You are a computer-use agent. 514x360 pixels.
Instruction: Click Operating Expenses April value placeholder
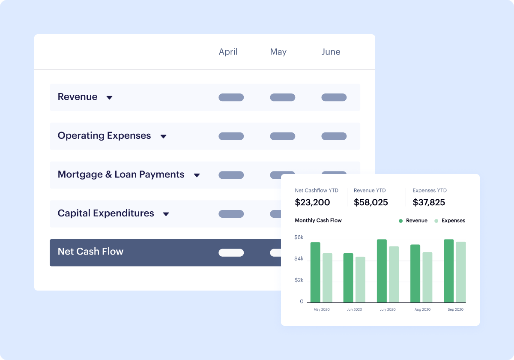click(231, 136)
